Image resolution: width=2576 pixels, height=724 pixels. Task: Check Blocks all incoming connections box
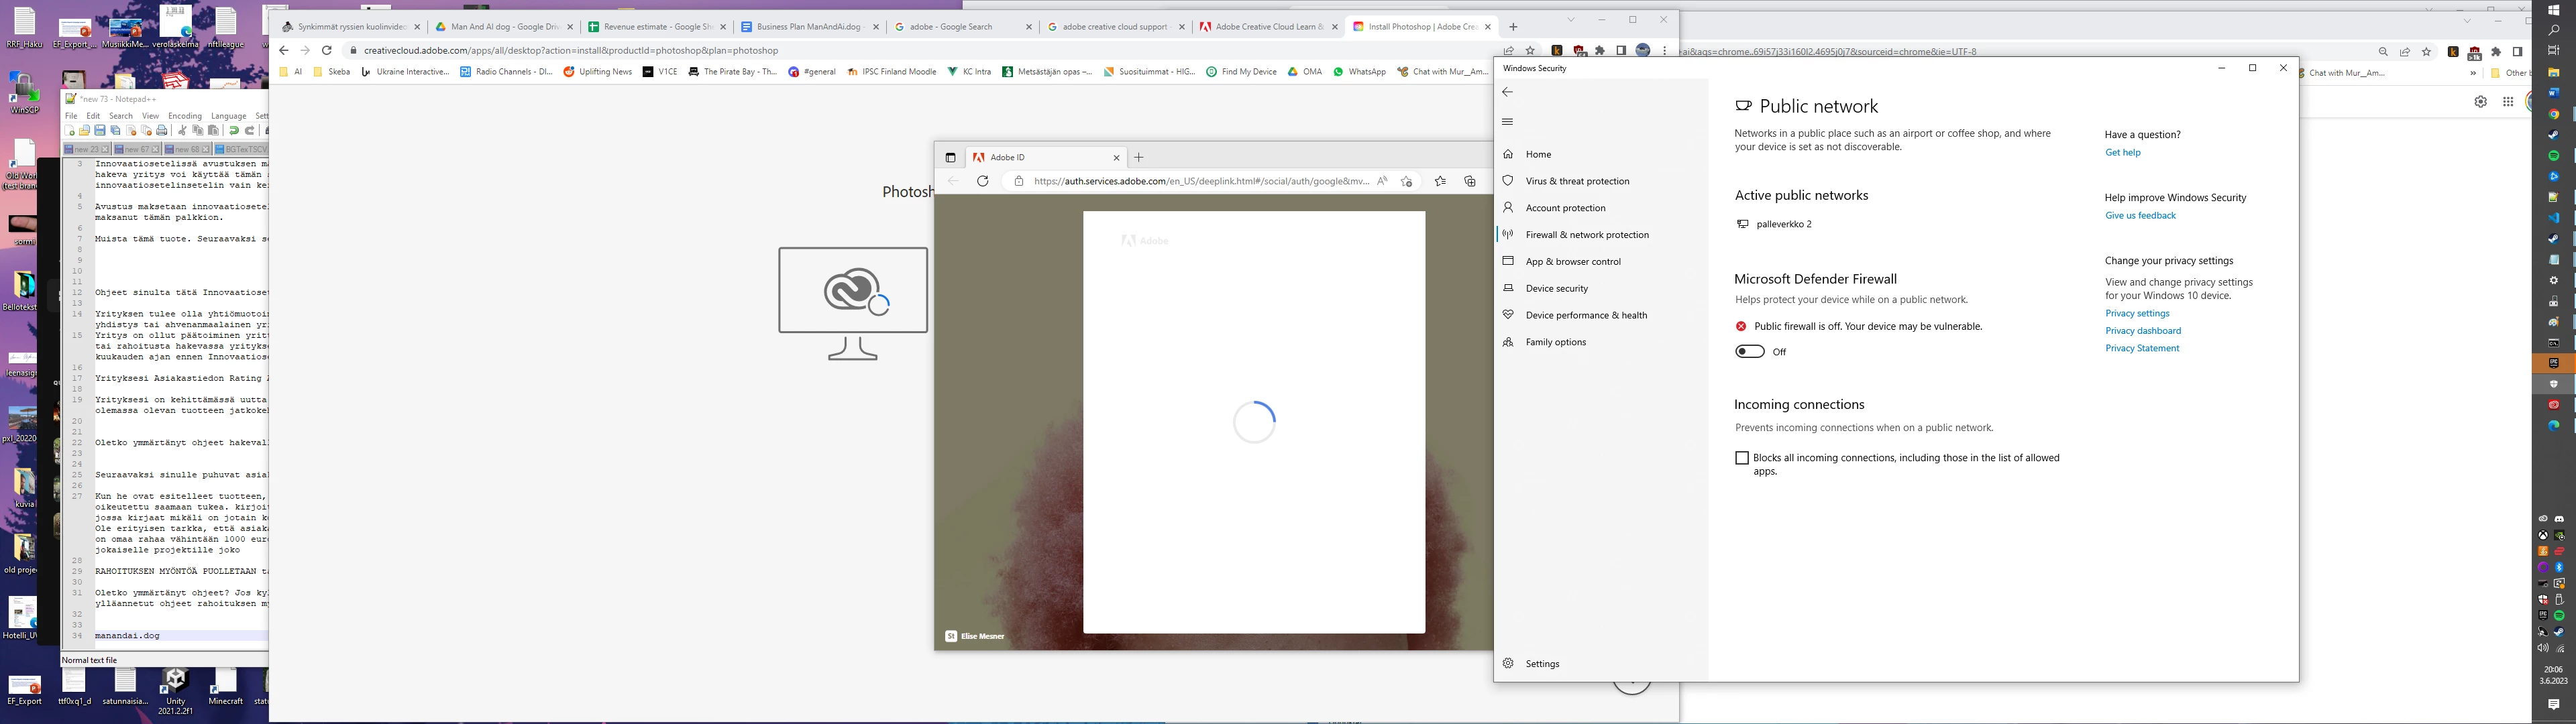tap(1741, 458)
